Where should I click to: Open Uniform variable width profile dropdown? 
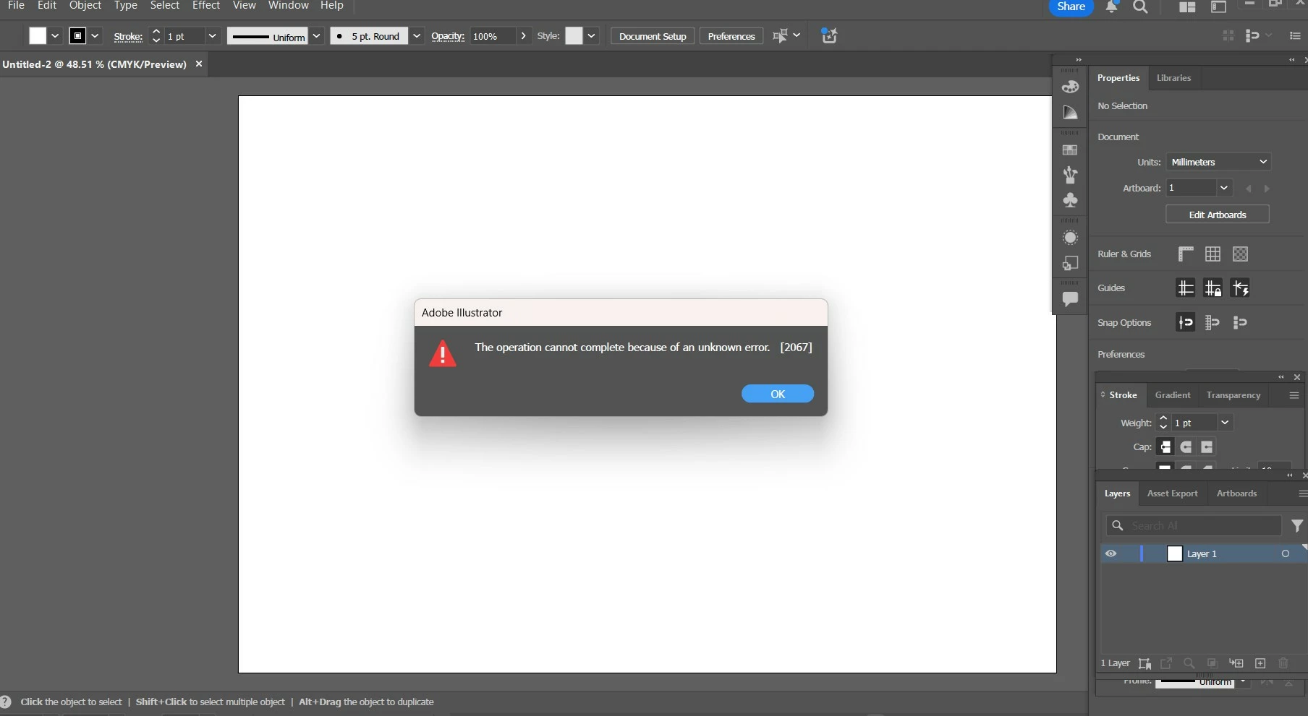pyautogui.click(x=316, y=36)
